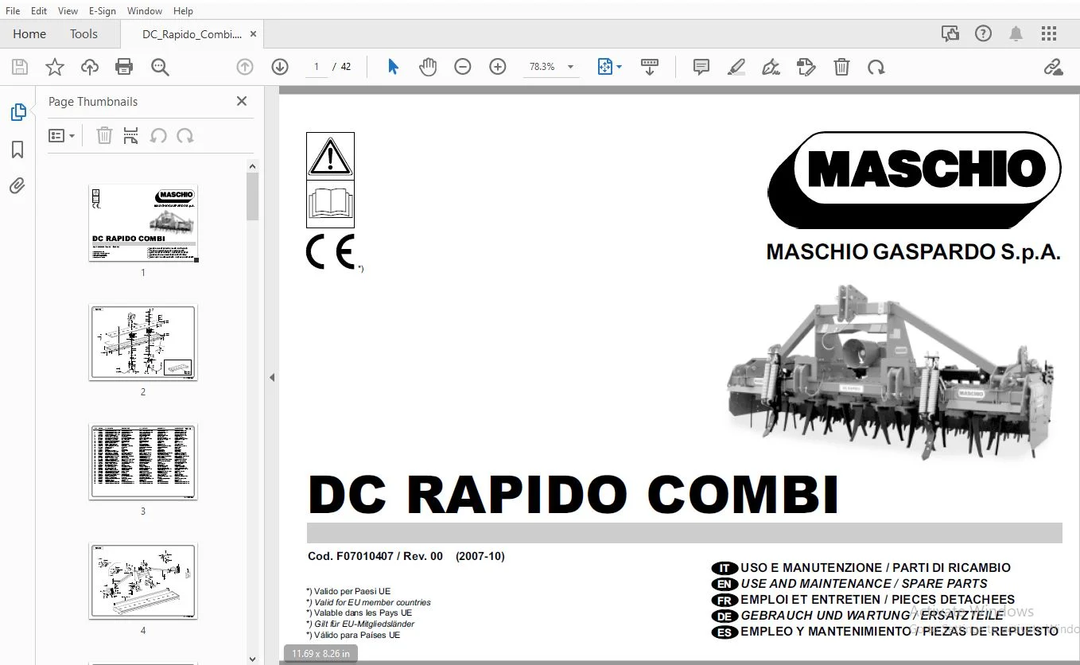Viewport: 1080px width, 665px height.
Task: Switch to the Home tab
Action: click(x=29, y=34)
